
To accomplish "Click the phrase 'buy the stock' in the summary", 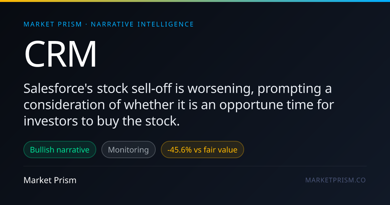I will tap(138, 121).
